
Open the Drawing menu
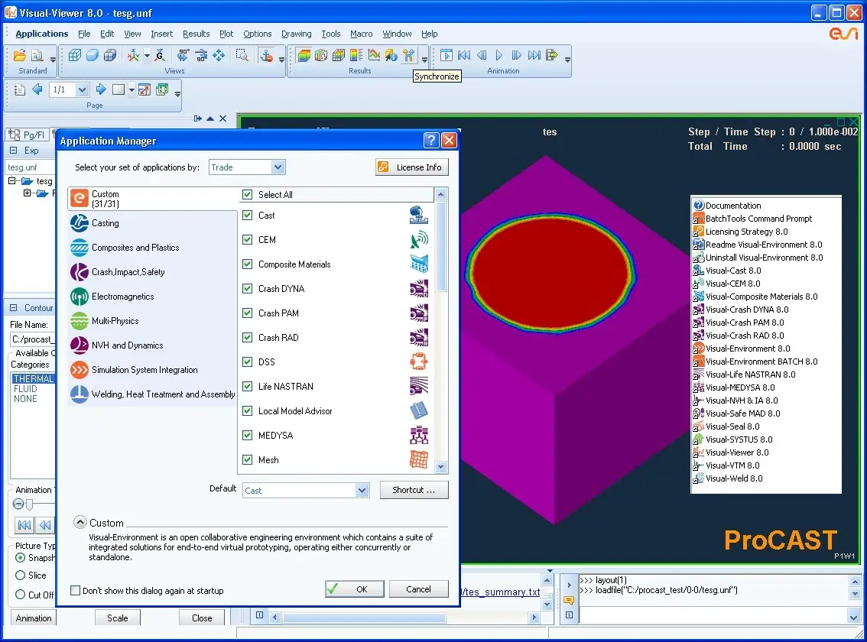point(297,34)
